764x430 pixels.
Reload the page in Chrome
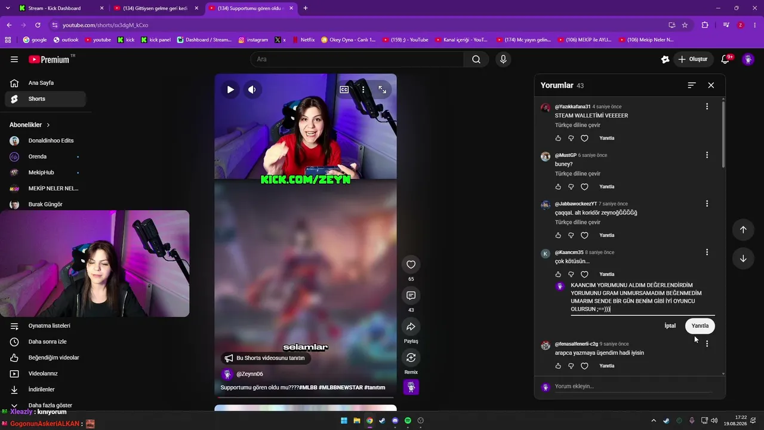click(x=38, y=25)
